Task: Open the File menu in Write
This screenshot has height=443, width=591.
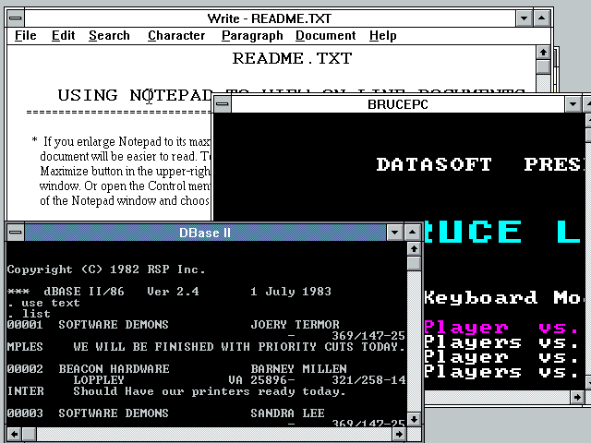Action: pos(26,35)
